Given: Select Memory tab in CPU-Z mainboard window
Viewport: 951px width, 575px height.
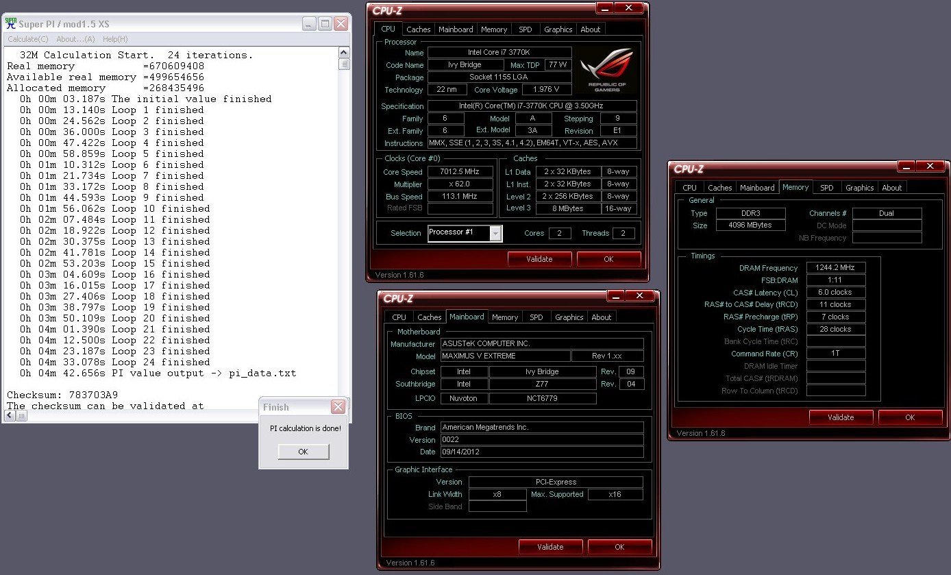Looking at the screenshot, I should (505, 317).
